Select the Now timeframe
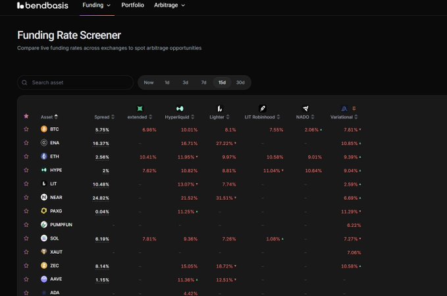This screenshot has height=296, width=447. click(149, 82)
